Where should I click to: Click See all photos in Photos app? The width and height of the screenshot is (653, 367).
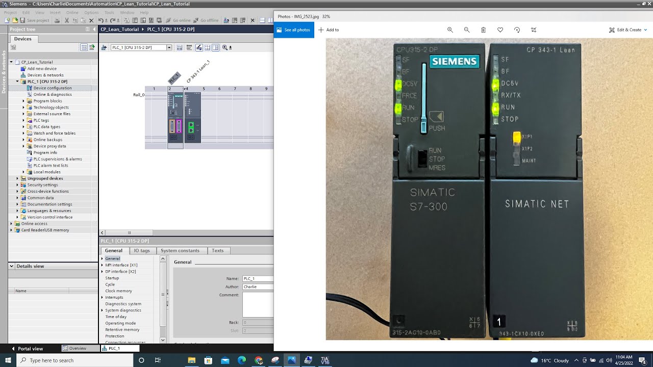point(294,30)
